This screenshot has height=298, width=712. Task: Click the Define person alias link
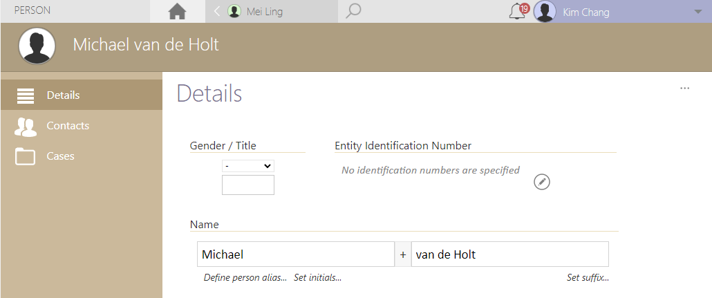pos(245,278)
